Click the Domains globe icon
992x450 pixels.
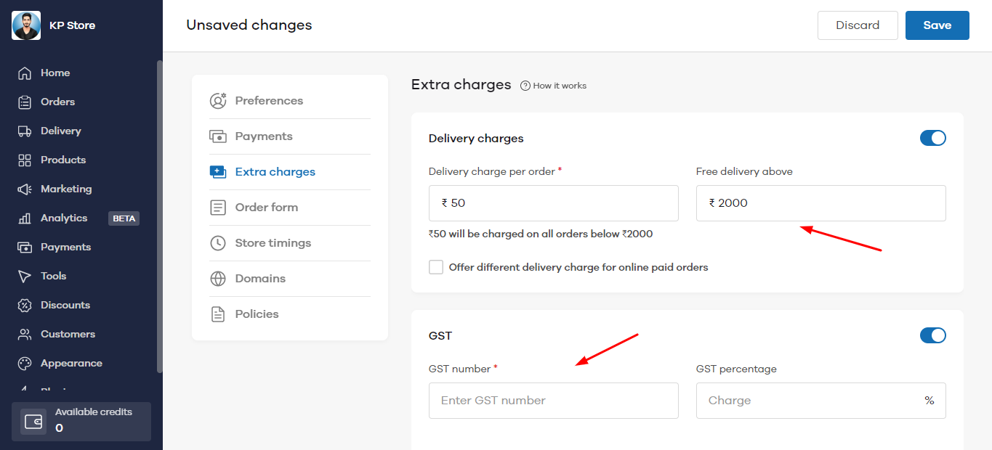point(218,279)
